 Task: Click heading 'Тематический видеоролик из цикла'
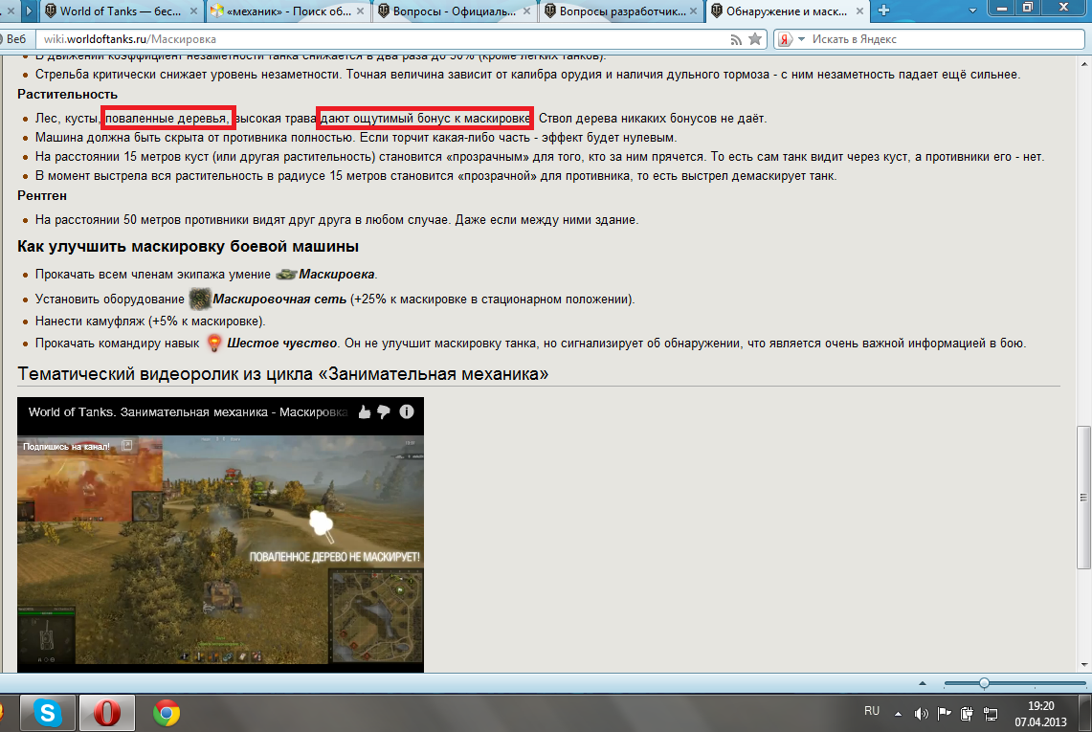pyautogui.click(x=282, y=374)
